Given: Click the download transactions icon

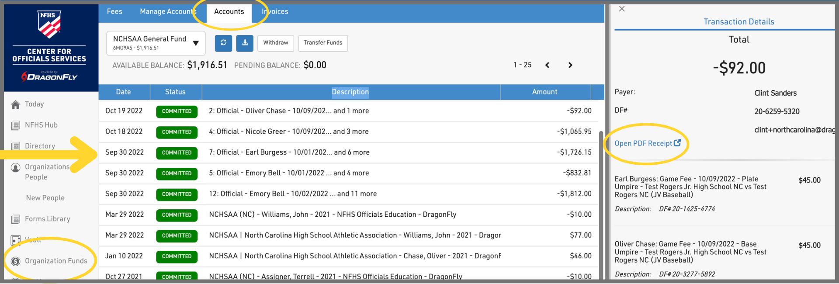Looking at the screenshot, I should point(245,43).
